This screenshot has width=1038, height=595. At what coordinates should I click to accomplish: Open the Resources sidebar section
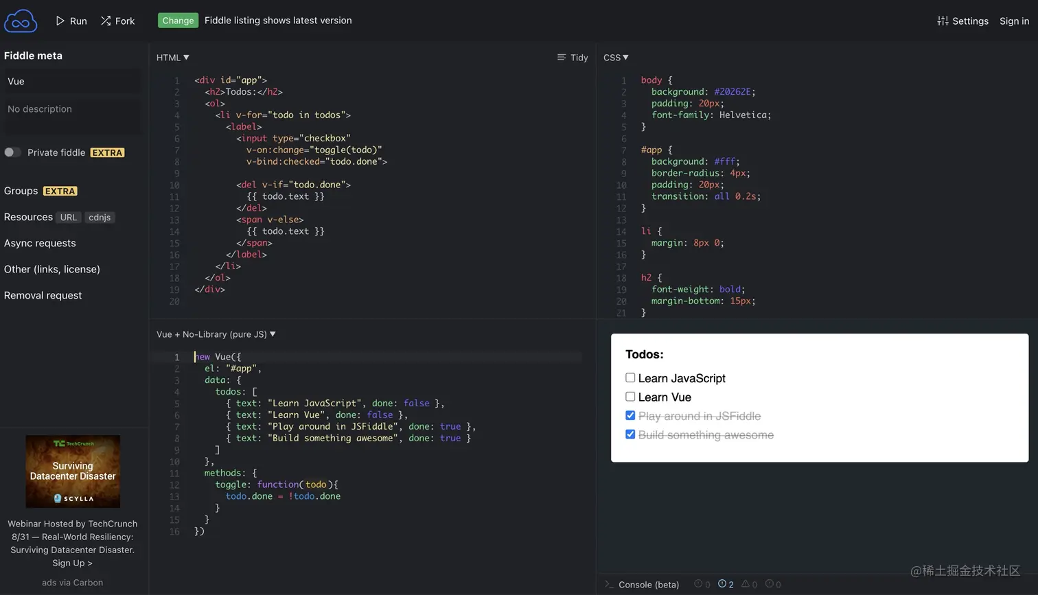pyautogui.click(x=28, y=217)
